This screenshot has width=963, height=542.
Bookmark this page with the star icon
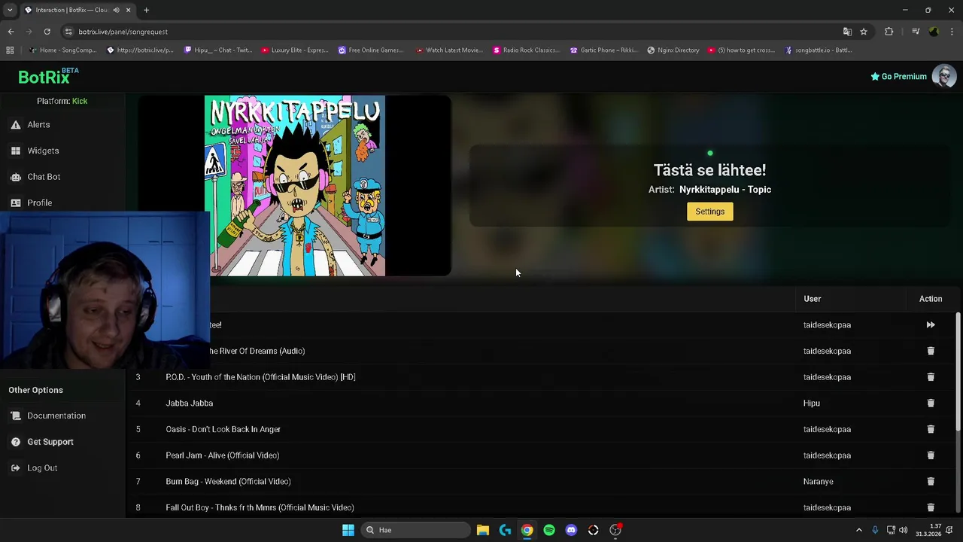point(864,32)
